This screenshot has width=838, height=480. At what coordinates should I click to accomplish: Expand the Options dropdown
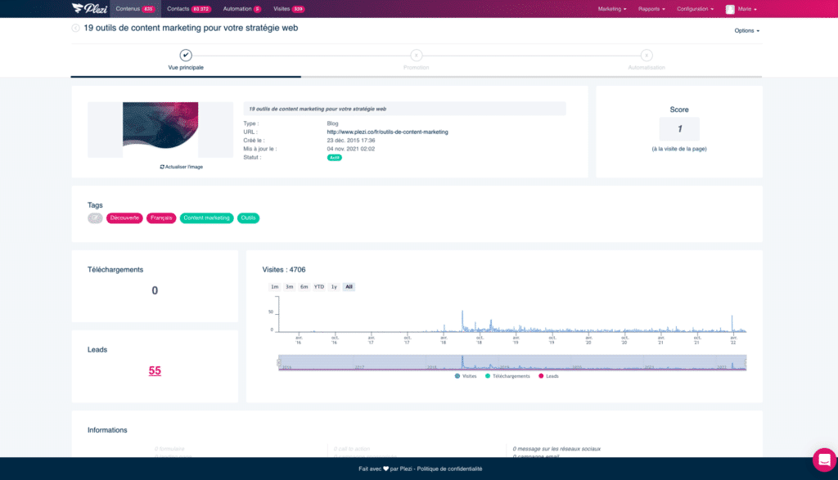746,31
